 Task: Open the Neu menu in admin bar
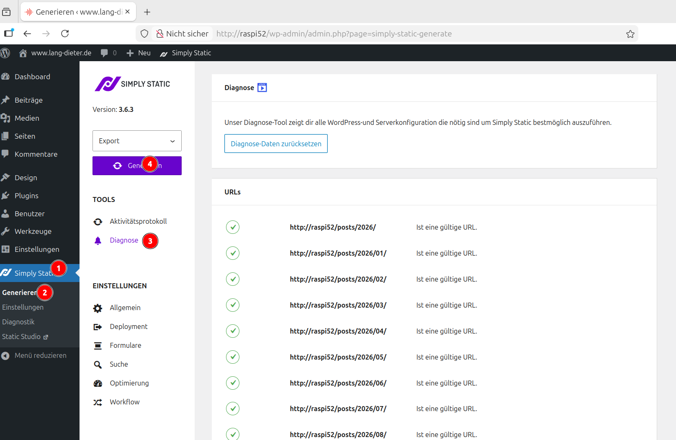(139, 53)
